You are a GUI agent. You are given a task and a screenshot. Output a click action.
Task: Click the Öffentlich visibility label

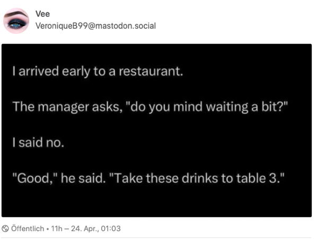[29, 229]
